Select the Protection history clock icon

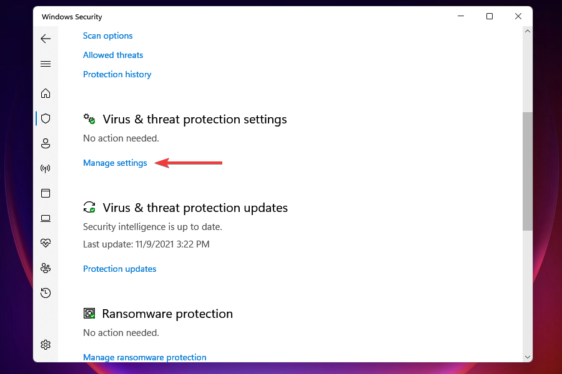(x=46, y=292)
